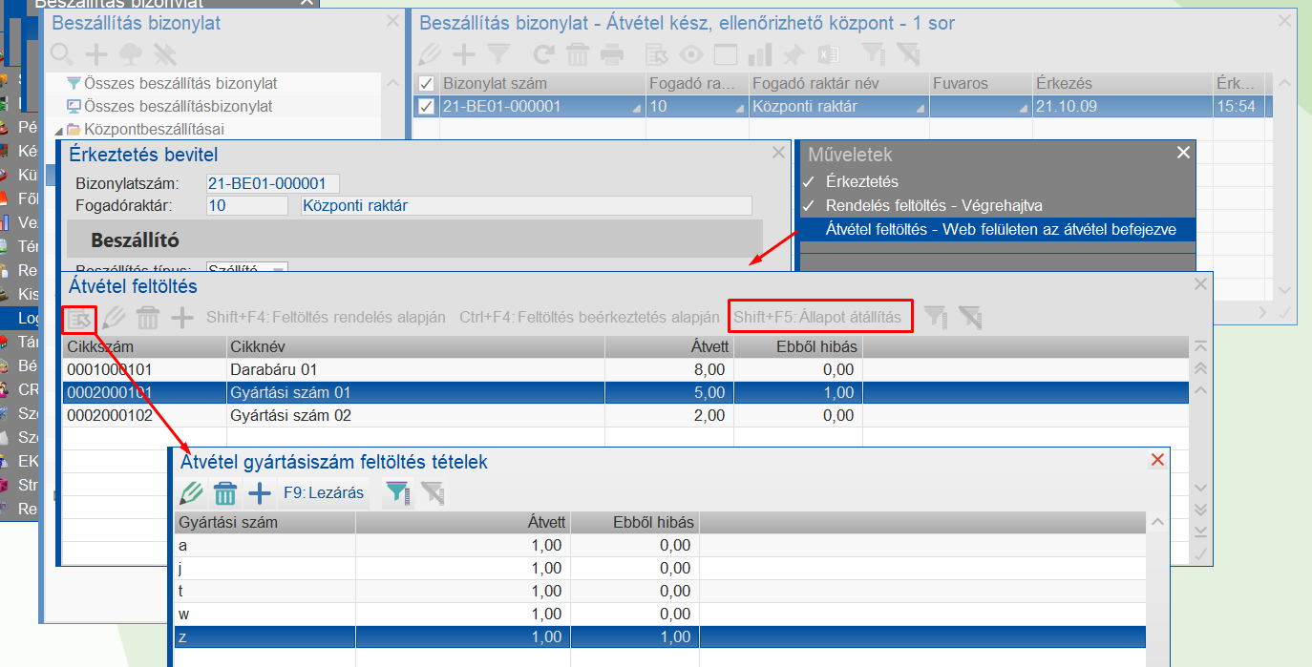The image size is (1312, 667).
Task: Open the filter icon in Átvétel feltöltés toolbar
Action: click(937, 317)
